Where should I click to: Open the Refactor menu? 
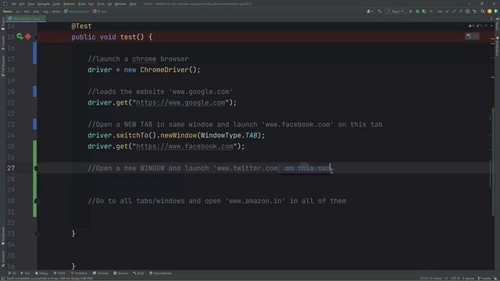[70, 4]
